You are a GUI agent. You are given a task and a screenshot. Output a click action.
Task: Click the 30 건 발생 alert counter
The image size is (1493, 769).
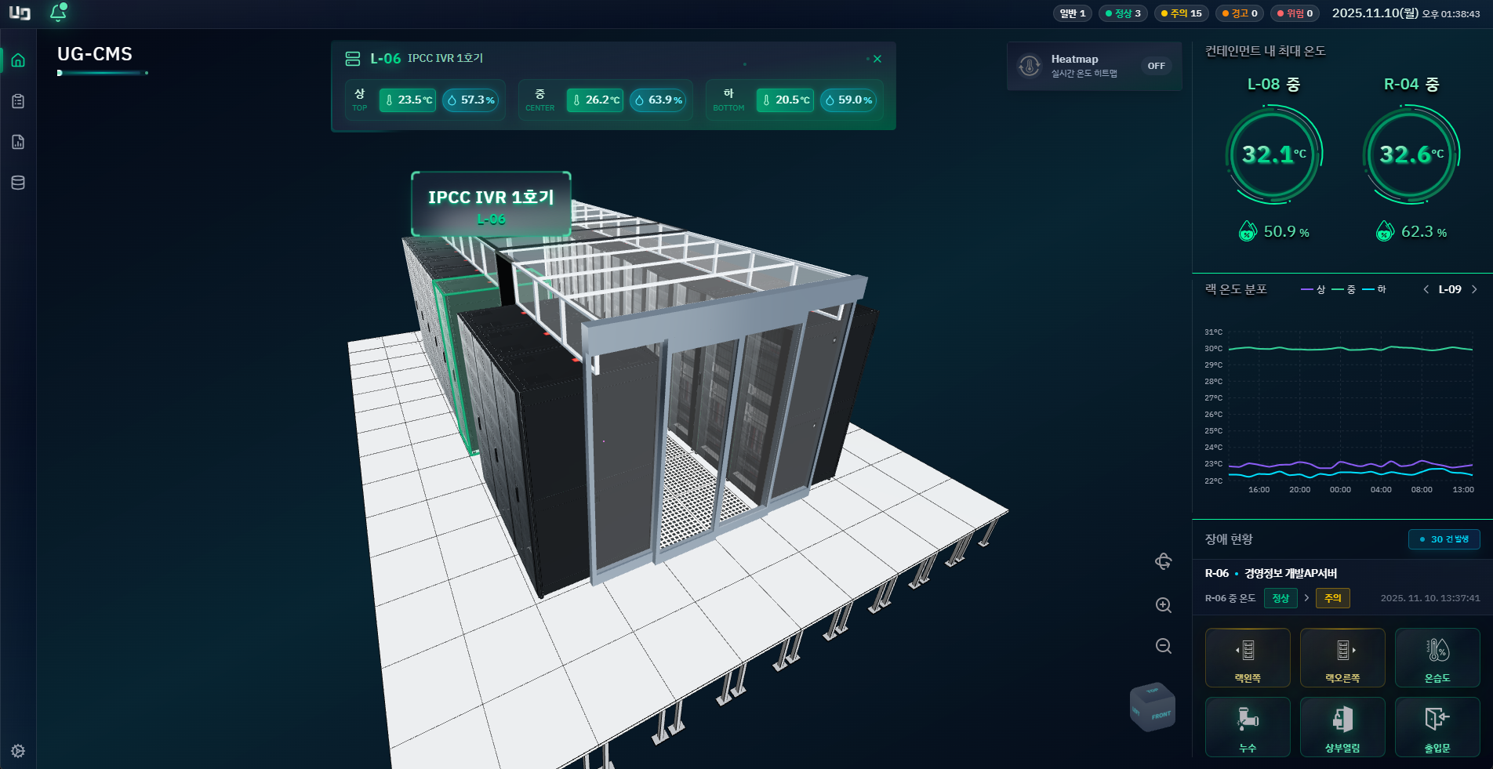pos(1444,539)
